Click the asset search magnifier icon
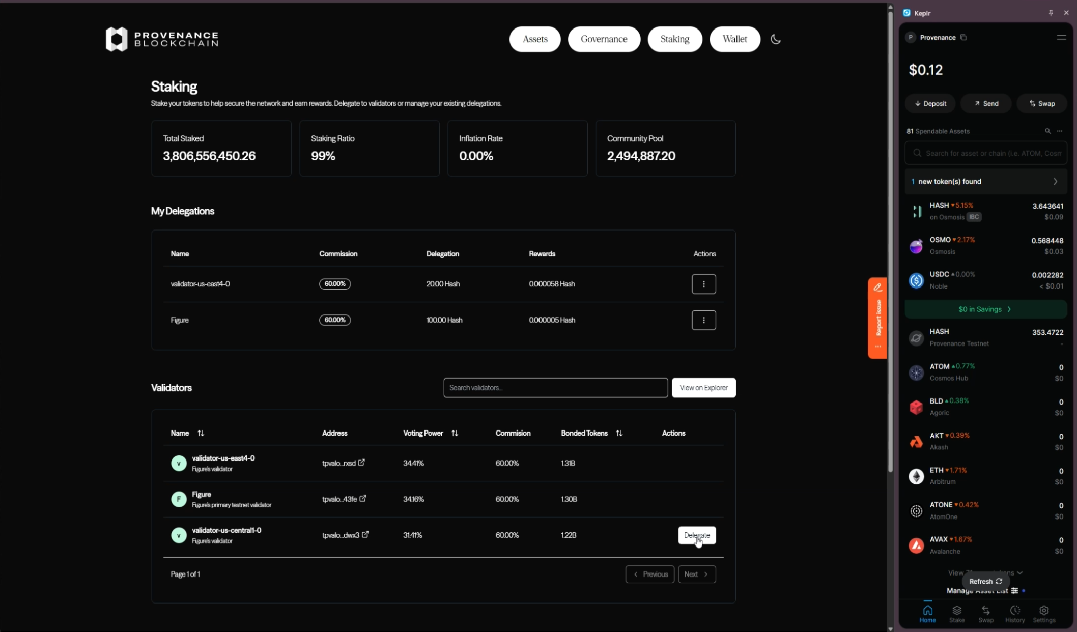The height and width of the screenshot is (632, 1077). [x=1047, y=131]
